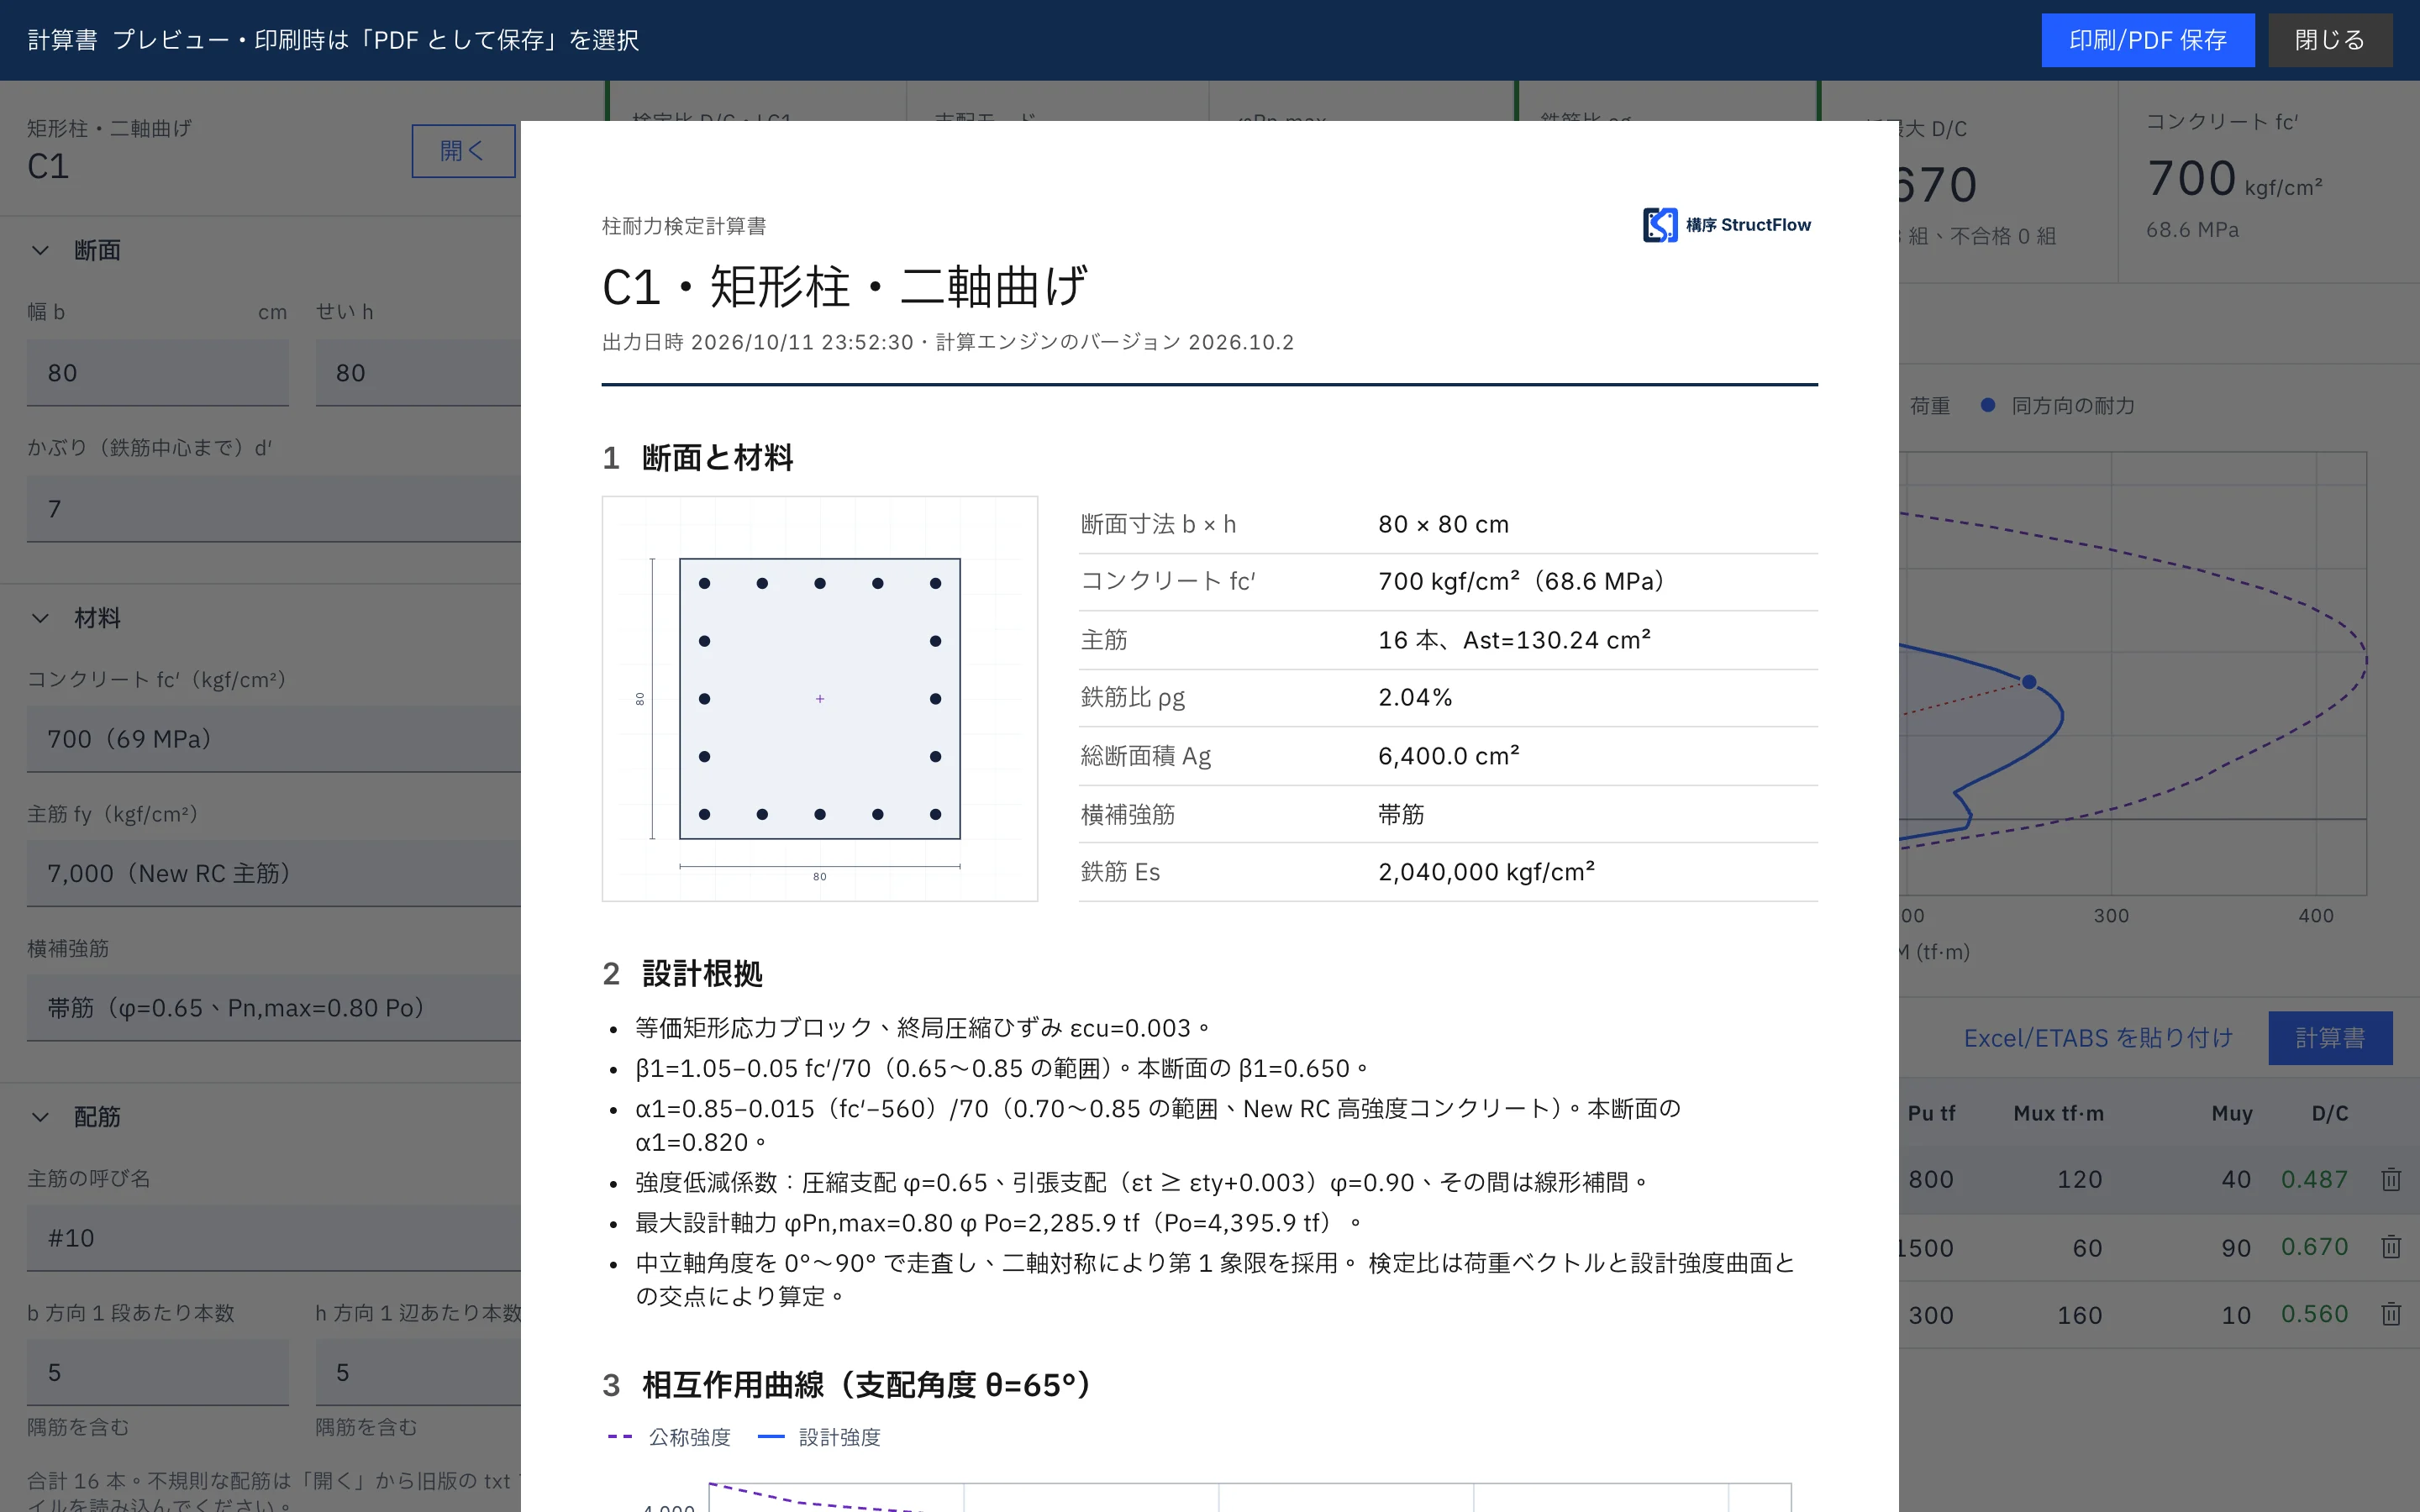Click the かぶり d′ input field
The width and height of the screenshot is (2420, 1512).
coord(274,509)
